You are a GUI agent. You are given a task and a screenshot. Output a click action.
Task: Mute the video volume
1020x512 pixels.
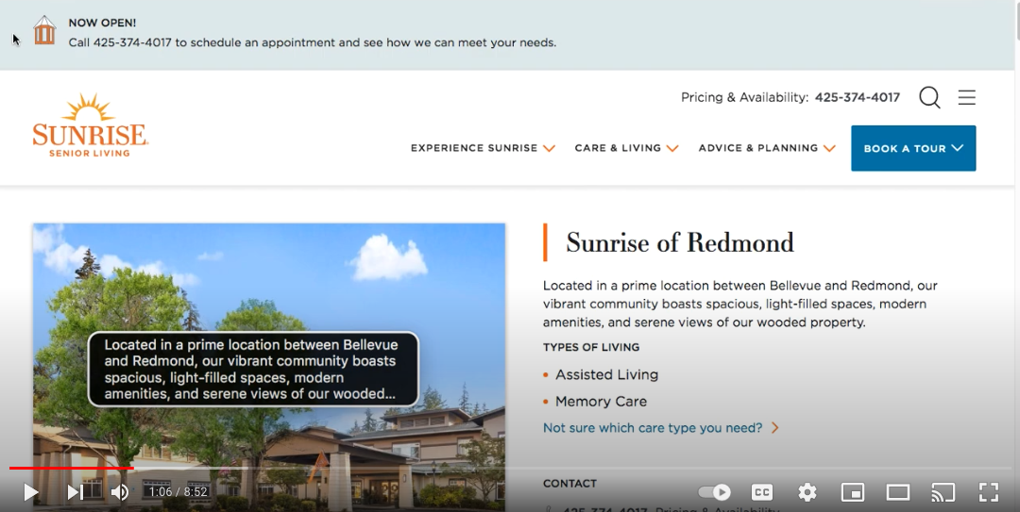(120, 492)
